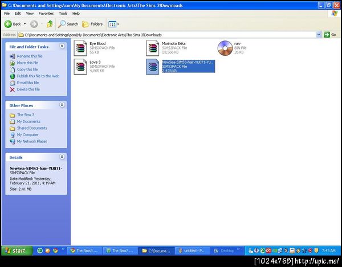Go to The Sims 3 folder link
Screen dimensions: 342x267
point(26,115)
